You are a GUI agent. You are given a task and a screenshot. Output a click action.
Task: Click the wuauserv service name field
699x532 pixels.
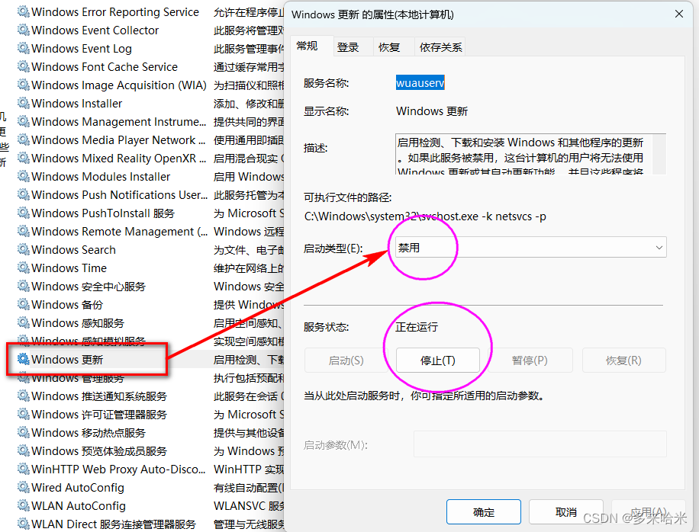tap(420, 83)
